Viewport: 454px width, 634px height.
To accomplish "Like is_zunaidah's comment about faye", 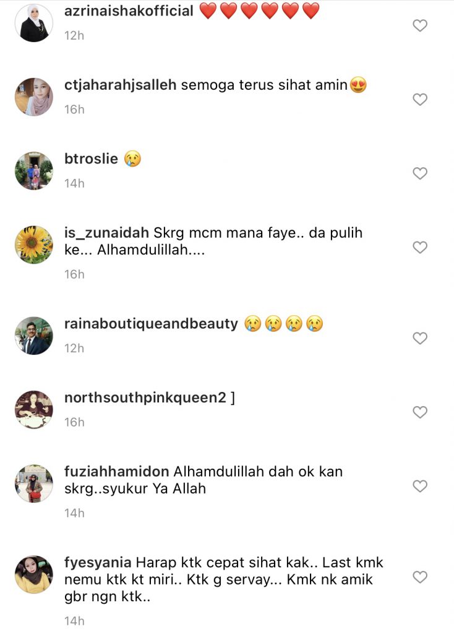I will (420, 247).
